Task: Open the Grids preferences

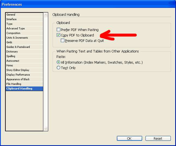Action: [24, 42]
